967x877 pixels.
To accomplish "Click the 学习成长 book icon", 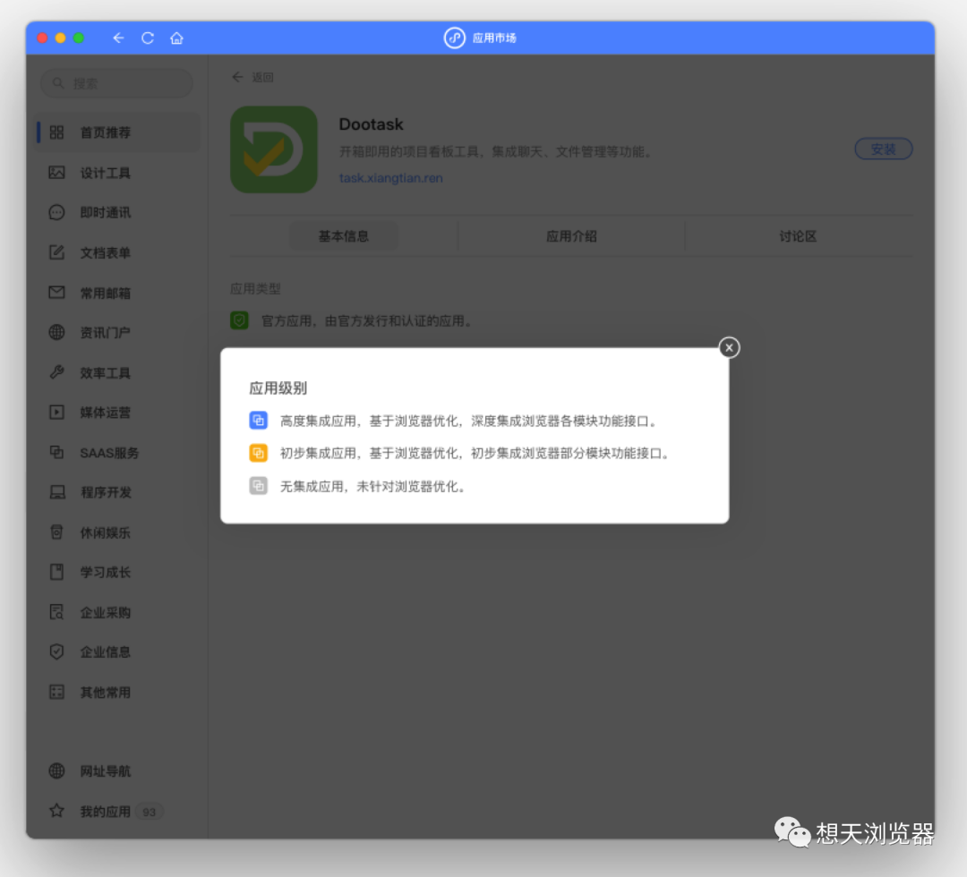I will [x=56, y=572].
